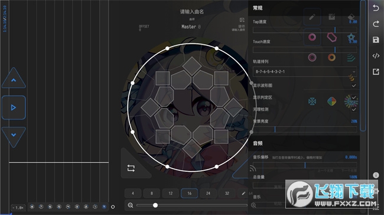Click the 1:14.10/2:14.10 timestamp text

pyautogui.click(x=5, y=19)
